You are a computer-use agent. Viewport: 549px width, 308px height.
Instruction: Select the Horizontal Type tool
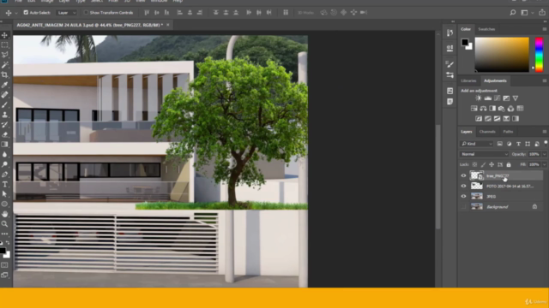(x=4, y=184)
